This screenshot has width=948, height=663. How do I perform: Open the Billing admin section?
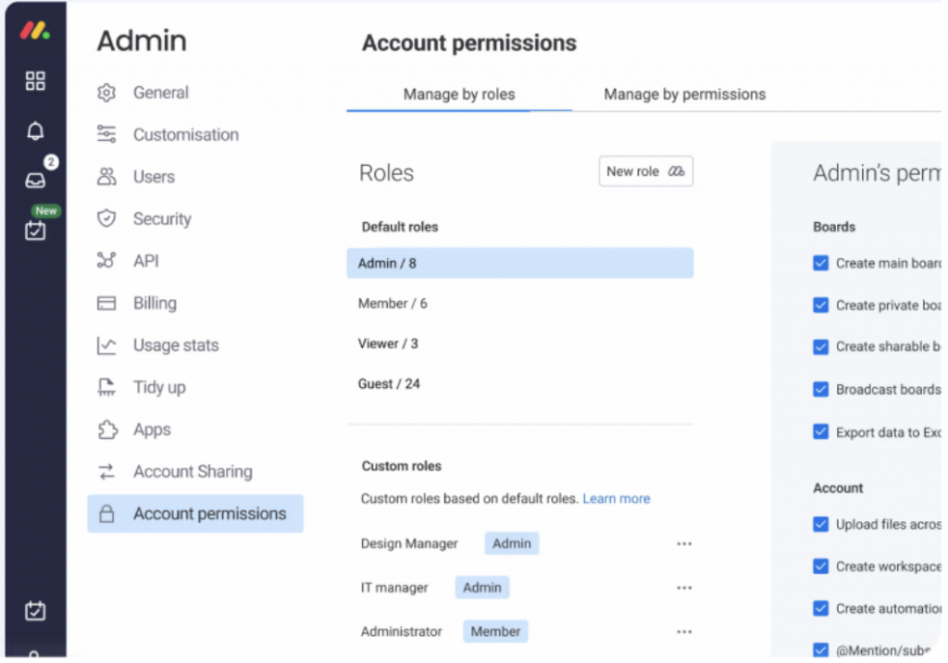point(154,303)
